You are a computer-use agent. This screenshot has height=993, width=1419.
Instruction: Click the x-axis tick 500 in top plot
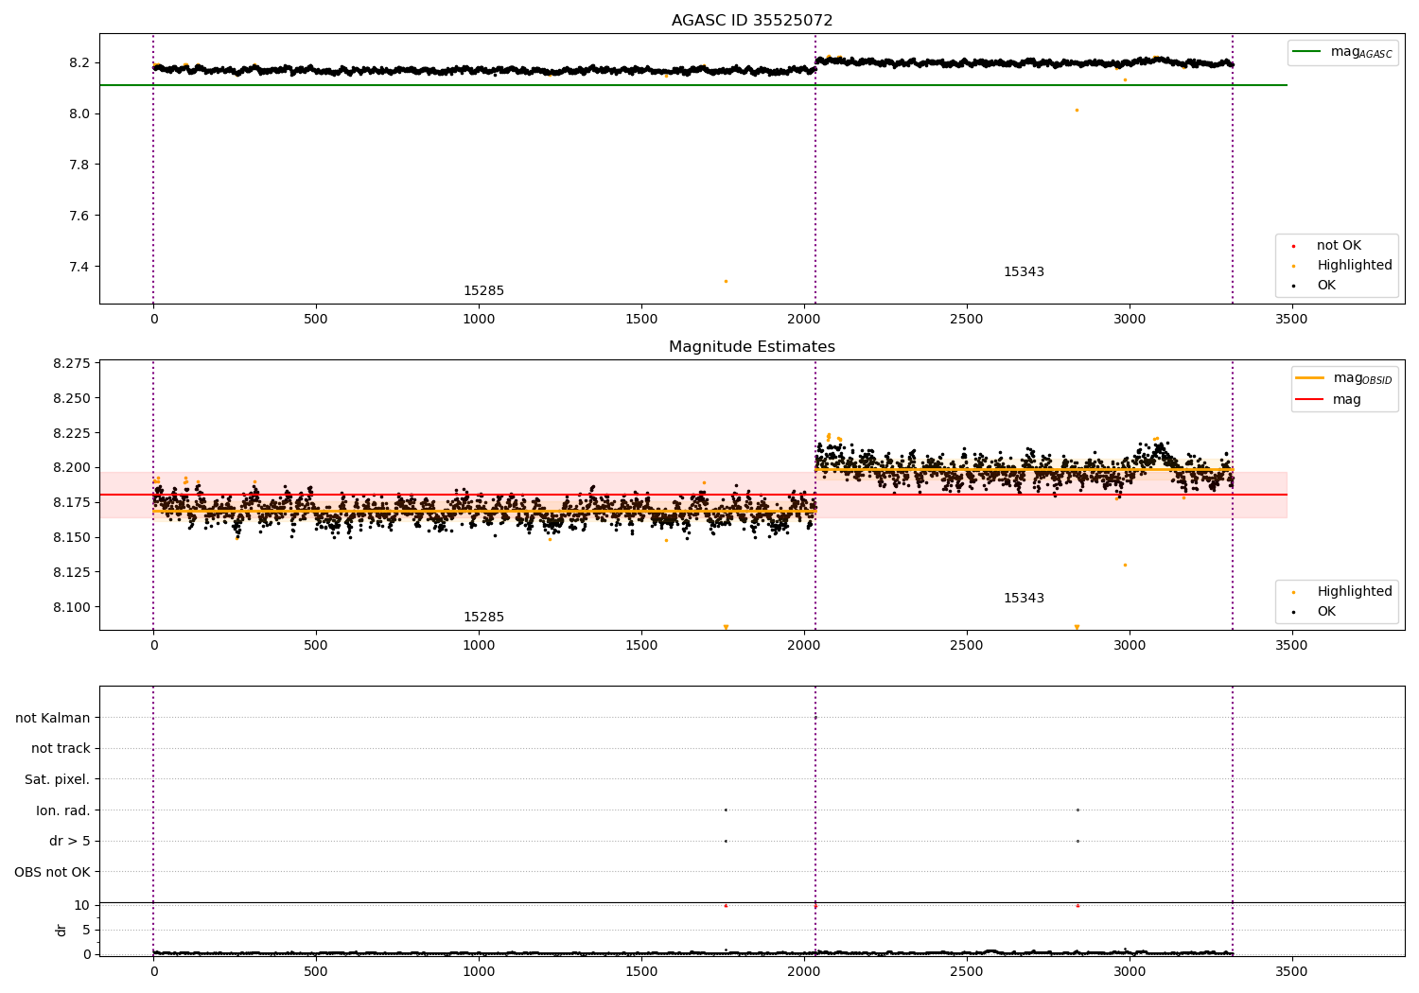point(316,320)
